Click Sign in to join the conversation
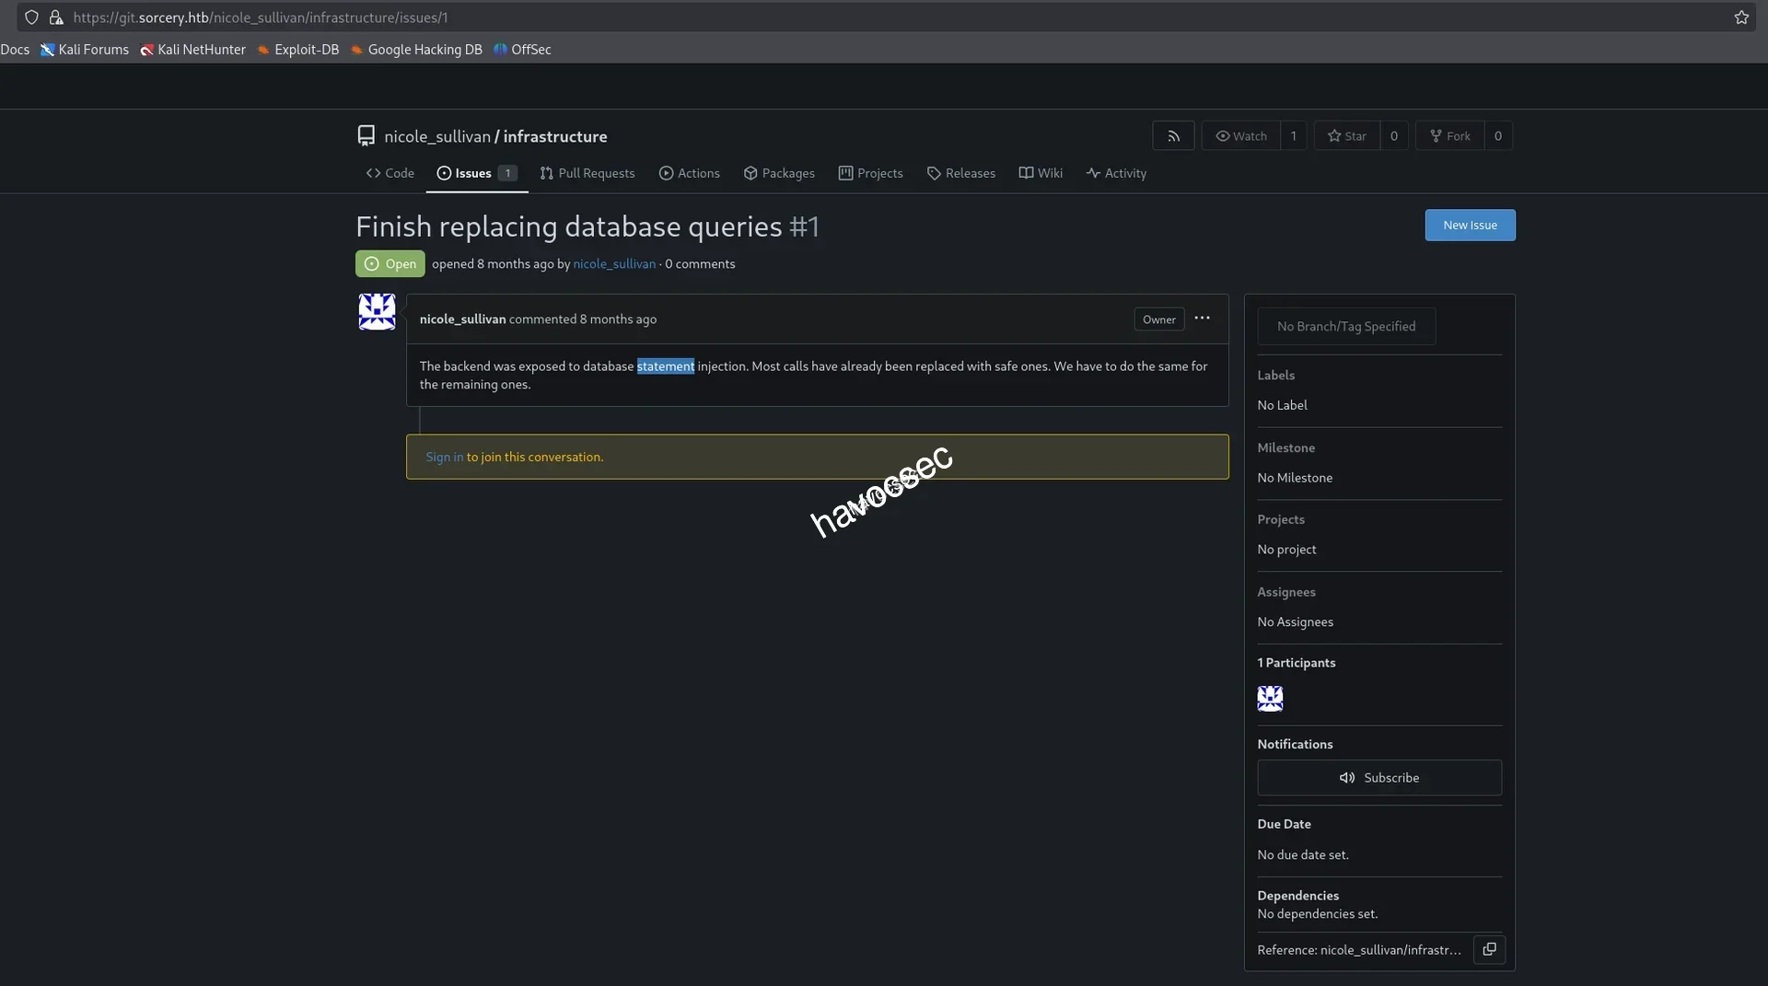Image resolution: width=1768 pixels, height=986 pixels. coord(443,456)
